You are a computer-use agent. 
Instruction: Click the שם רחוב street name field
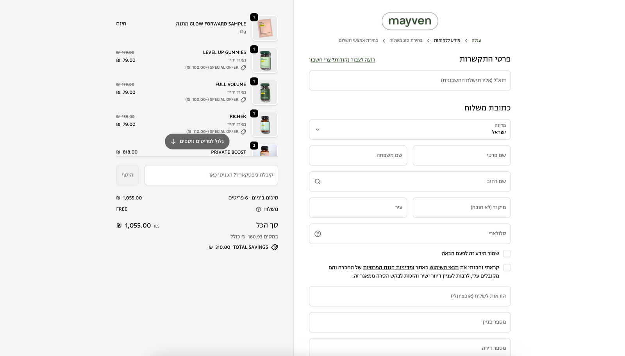pyautogui.click(x=410, y=182)
